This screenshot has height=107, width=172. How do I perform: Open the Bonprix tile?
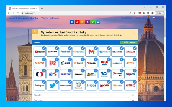52,63
